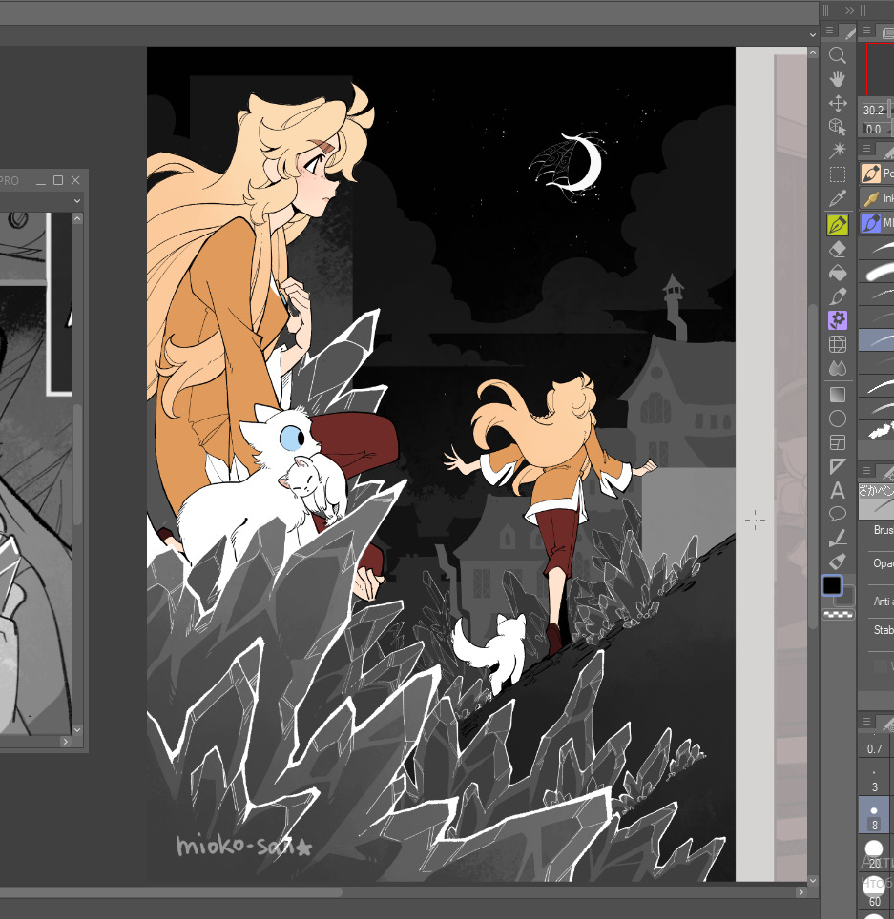This screenshot has height=919, width=894.
Task: Switch to the Ink sub tool tab
Action: (876, 198)
